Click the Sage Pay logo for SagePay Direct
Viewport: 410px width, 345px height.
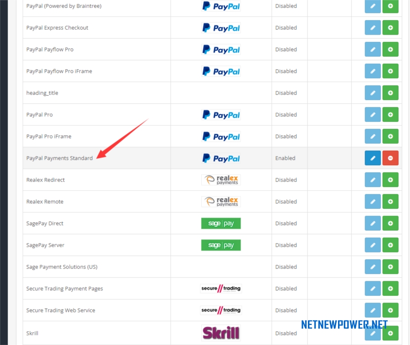coord(221,223)
